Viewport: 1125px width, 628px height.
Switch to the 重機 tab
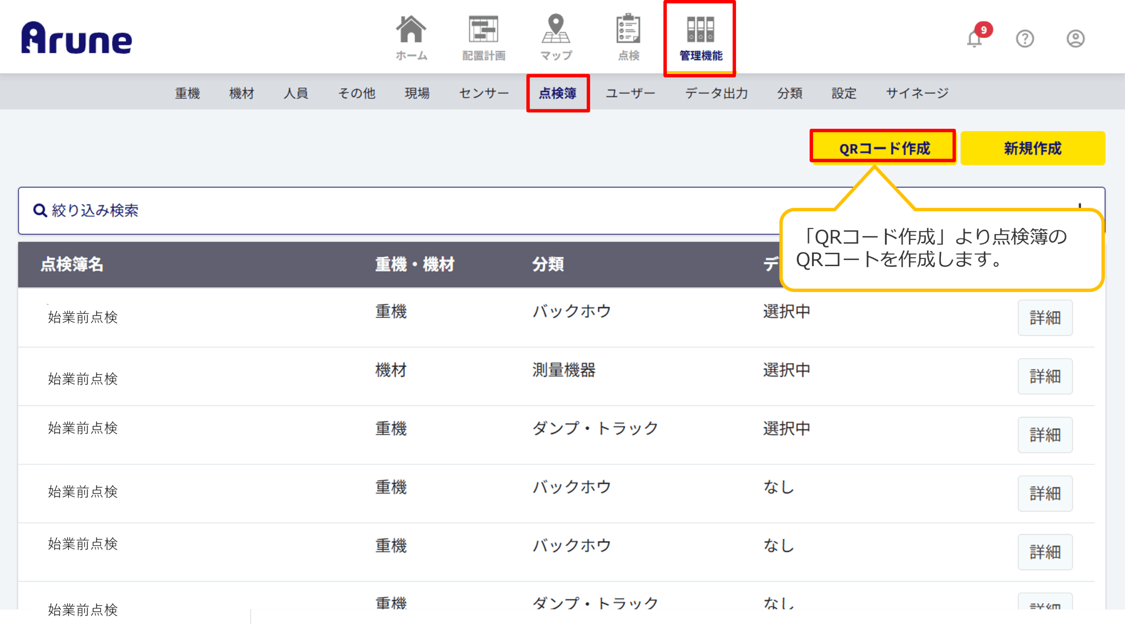click(x=188, y=93)
